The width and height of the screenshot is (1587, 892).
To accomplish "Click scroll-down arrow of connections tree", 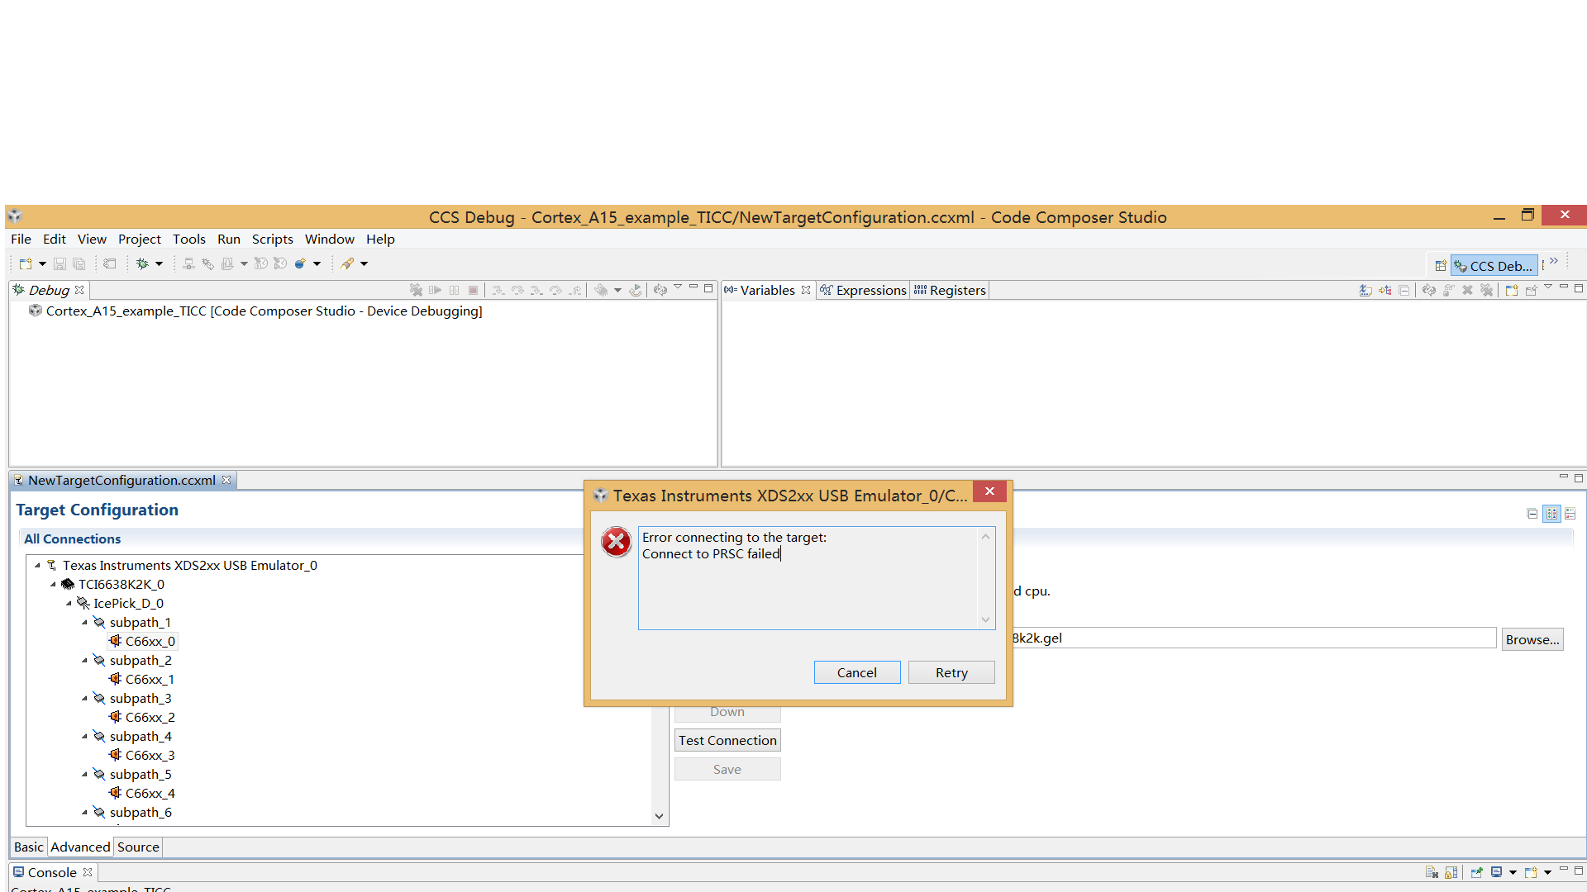I will [x=659, y=816].
